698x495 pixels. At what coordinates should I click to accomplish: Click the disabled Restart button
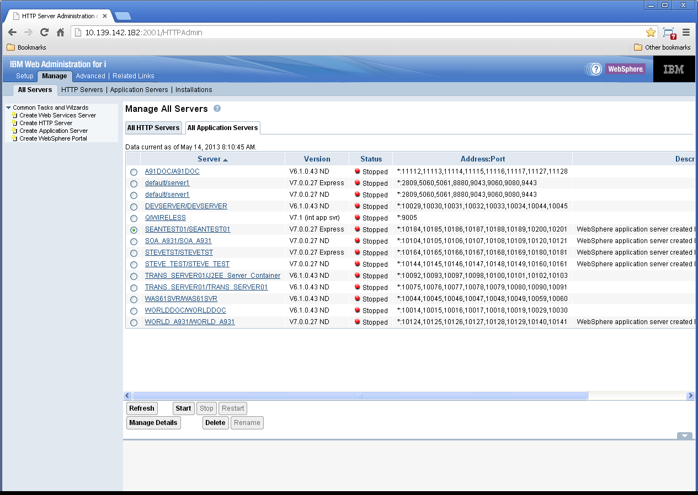[x=233, y=408]
